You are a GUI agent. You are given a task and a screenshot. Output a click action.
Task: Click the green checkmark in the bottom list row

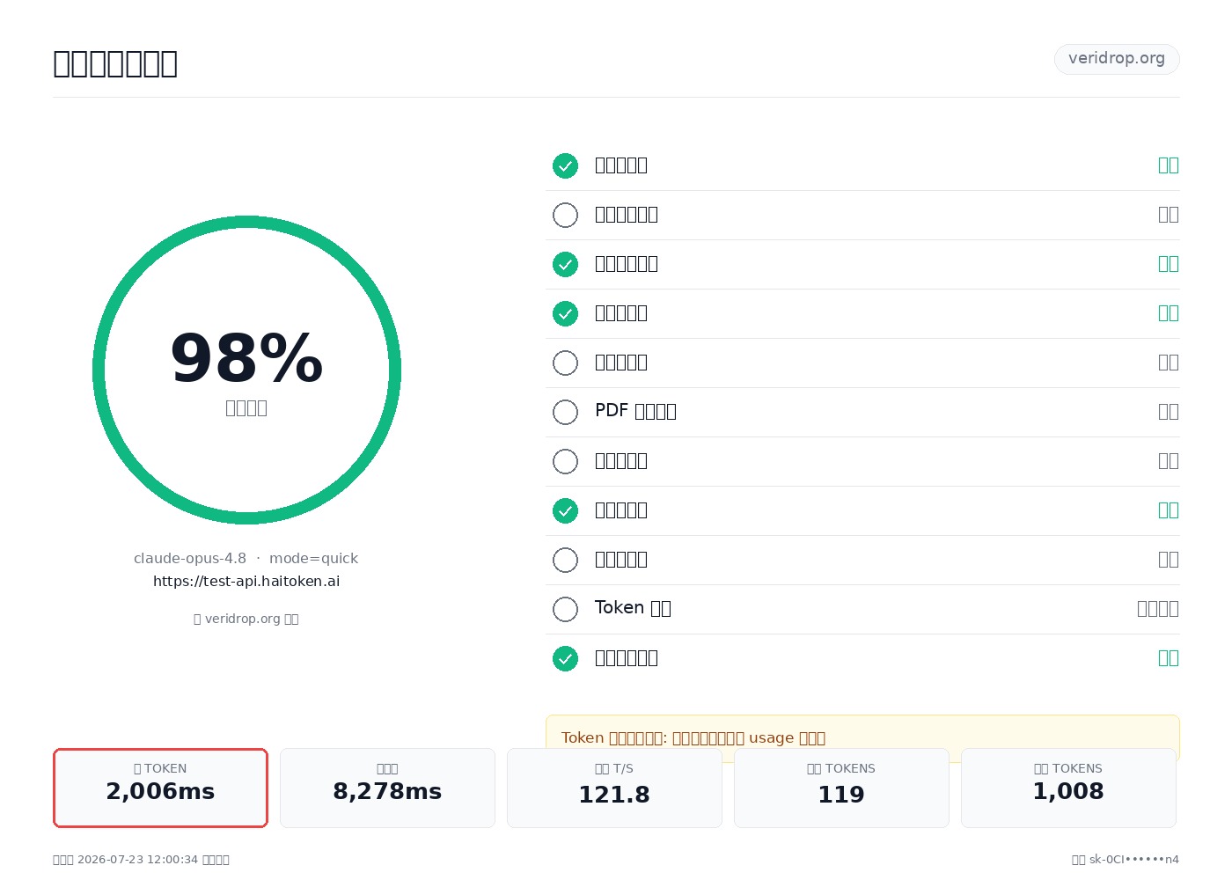click(565, 658)
